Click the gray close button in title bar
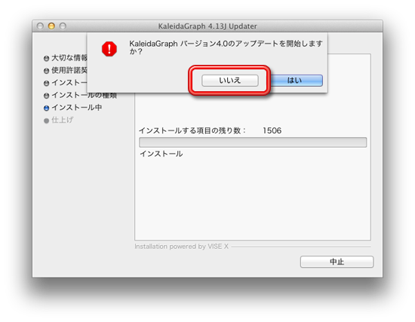 40,26
